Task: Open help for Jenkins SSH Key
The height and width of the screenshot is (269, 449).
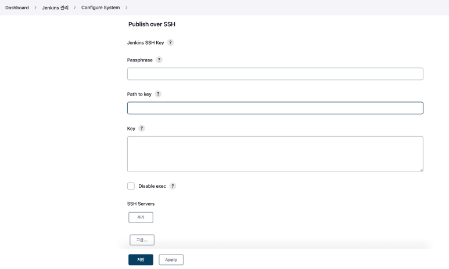Action: pos(170,42)
